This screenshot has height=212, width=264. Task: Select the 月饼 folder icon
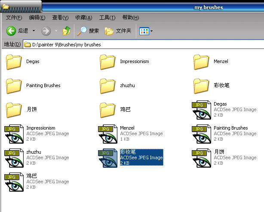[14, 110]
